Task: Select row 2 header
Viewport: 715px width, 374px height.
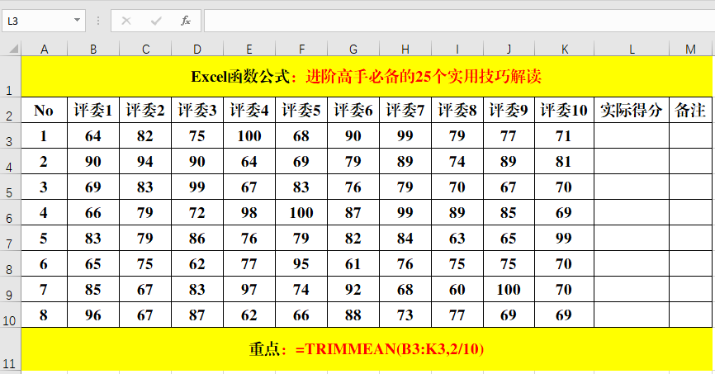Action: (10, 110)
